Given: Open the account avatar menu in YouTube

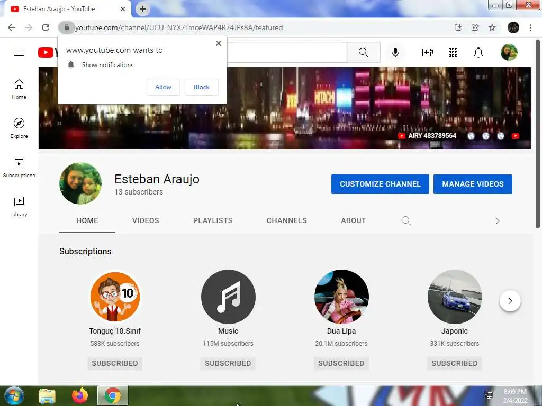Looking at the screenshot, I should [x=509, y=52].
